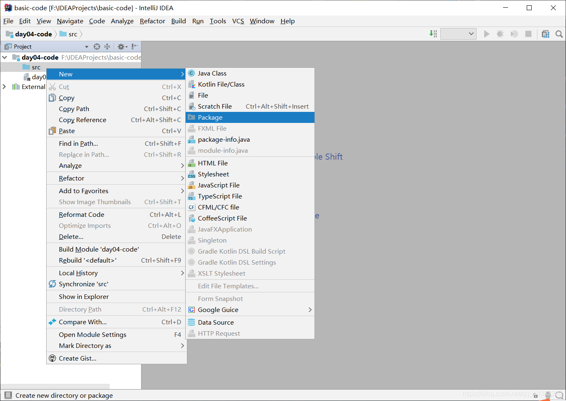The width and height of the screenshot is (566, 401).
Task: Select Package in the New submenu
Action: click(250, 118)
